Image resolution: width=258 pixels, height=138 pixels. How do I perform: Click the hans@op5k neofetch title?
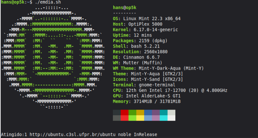point(124,7)
